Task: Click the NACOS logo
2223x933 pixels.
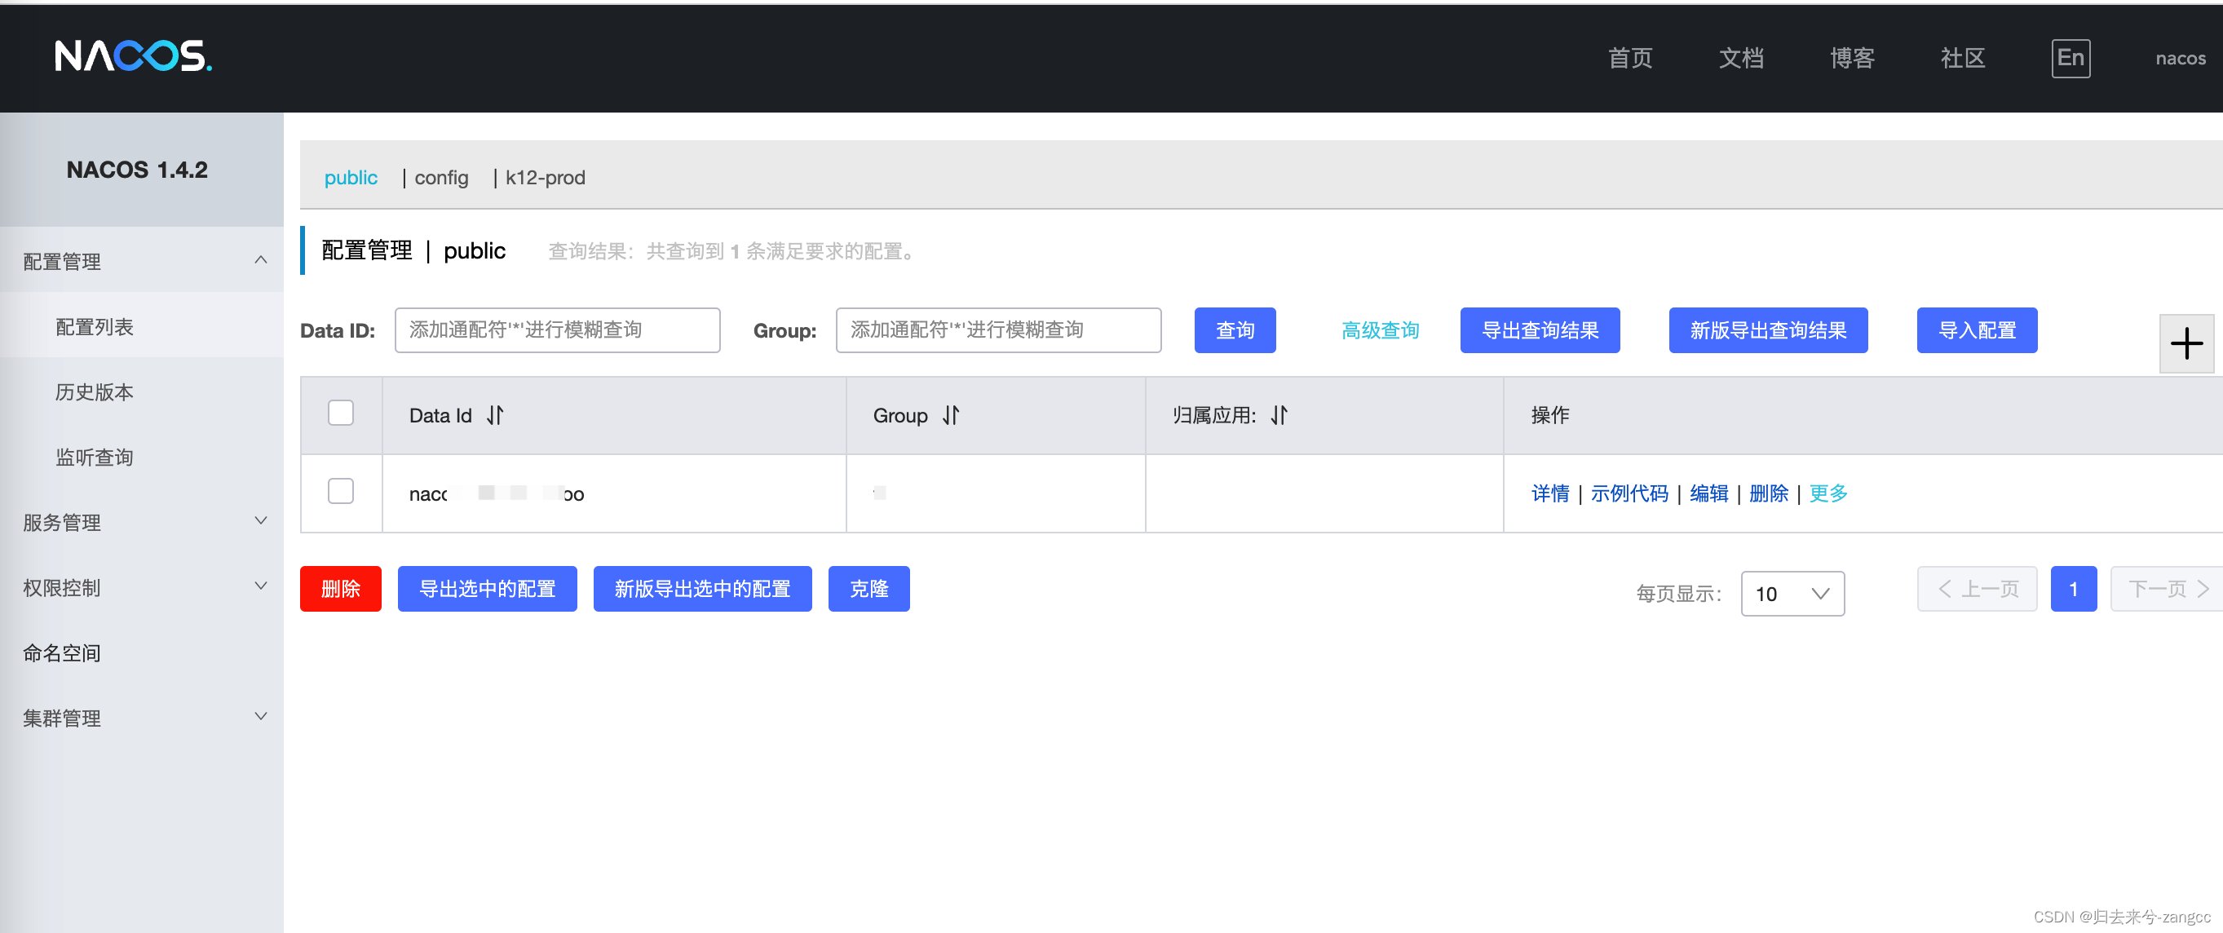Action: point(133,56)
